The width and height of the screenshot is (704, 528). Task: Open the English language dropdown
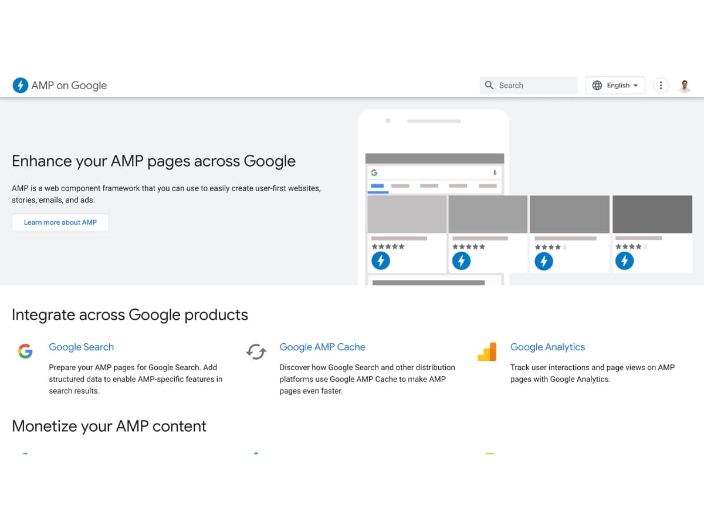click(615, 86)
